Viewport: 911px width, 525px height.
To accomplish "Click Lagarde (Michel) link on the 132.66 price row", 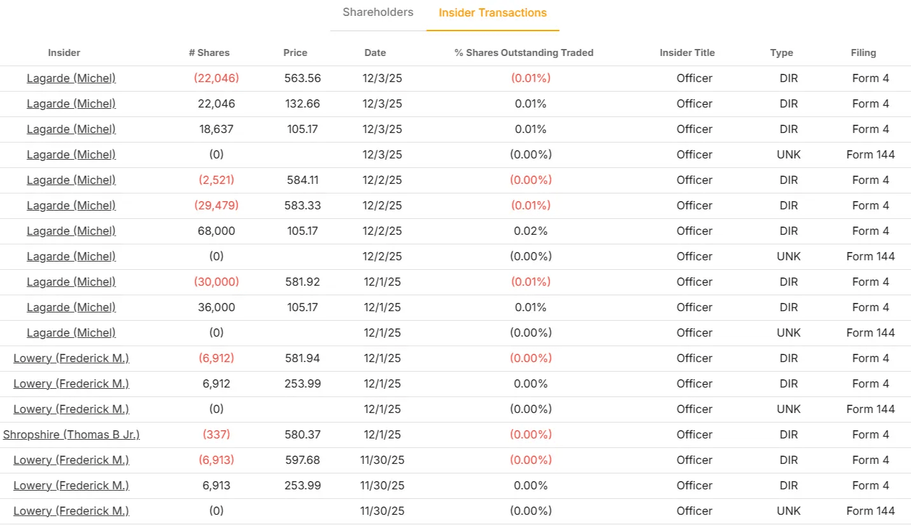I will click(x=71, y=104).
